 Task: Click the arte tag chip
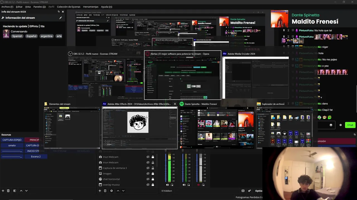click(x=59, y=36)
